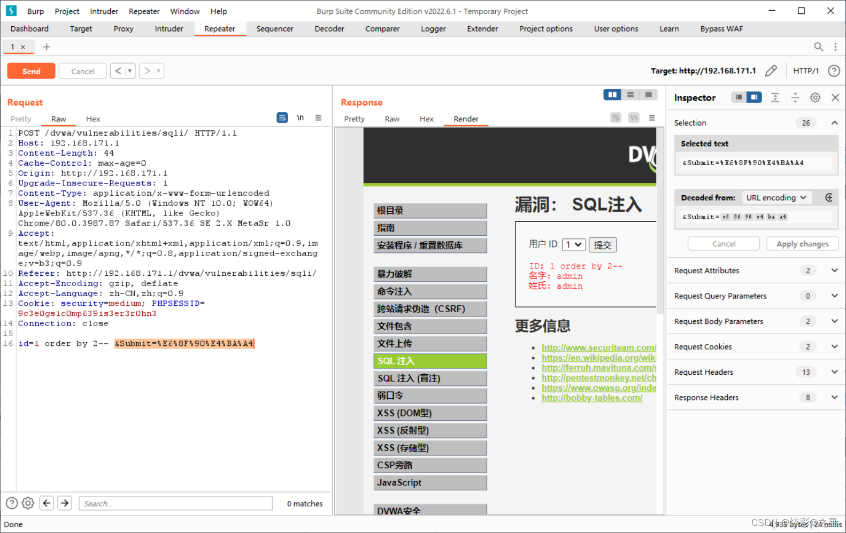Send the request
846x533 pixels.
click(31, 71)
